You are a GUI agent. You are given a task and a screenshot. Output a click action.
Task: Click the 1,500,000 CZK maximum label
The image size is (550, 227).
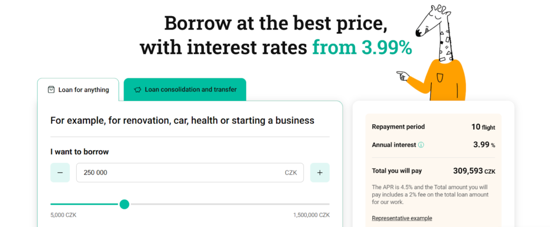(x=311, y=215)
